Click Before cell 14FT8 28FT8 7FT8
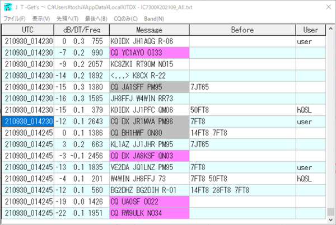This screenshot has height=225, width=336. [242, 190]
